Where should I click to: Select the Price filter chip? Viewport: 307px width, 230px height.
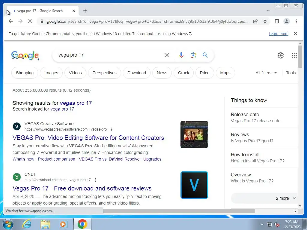204,73
